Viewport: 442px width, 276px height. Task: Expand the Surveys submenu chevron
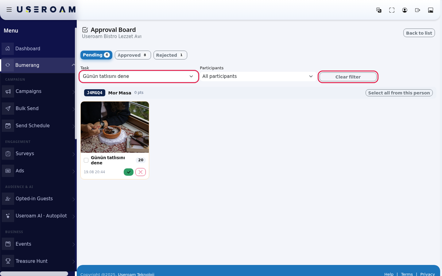click(73, 154)
